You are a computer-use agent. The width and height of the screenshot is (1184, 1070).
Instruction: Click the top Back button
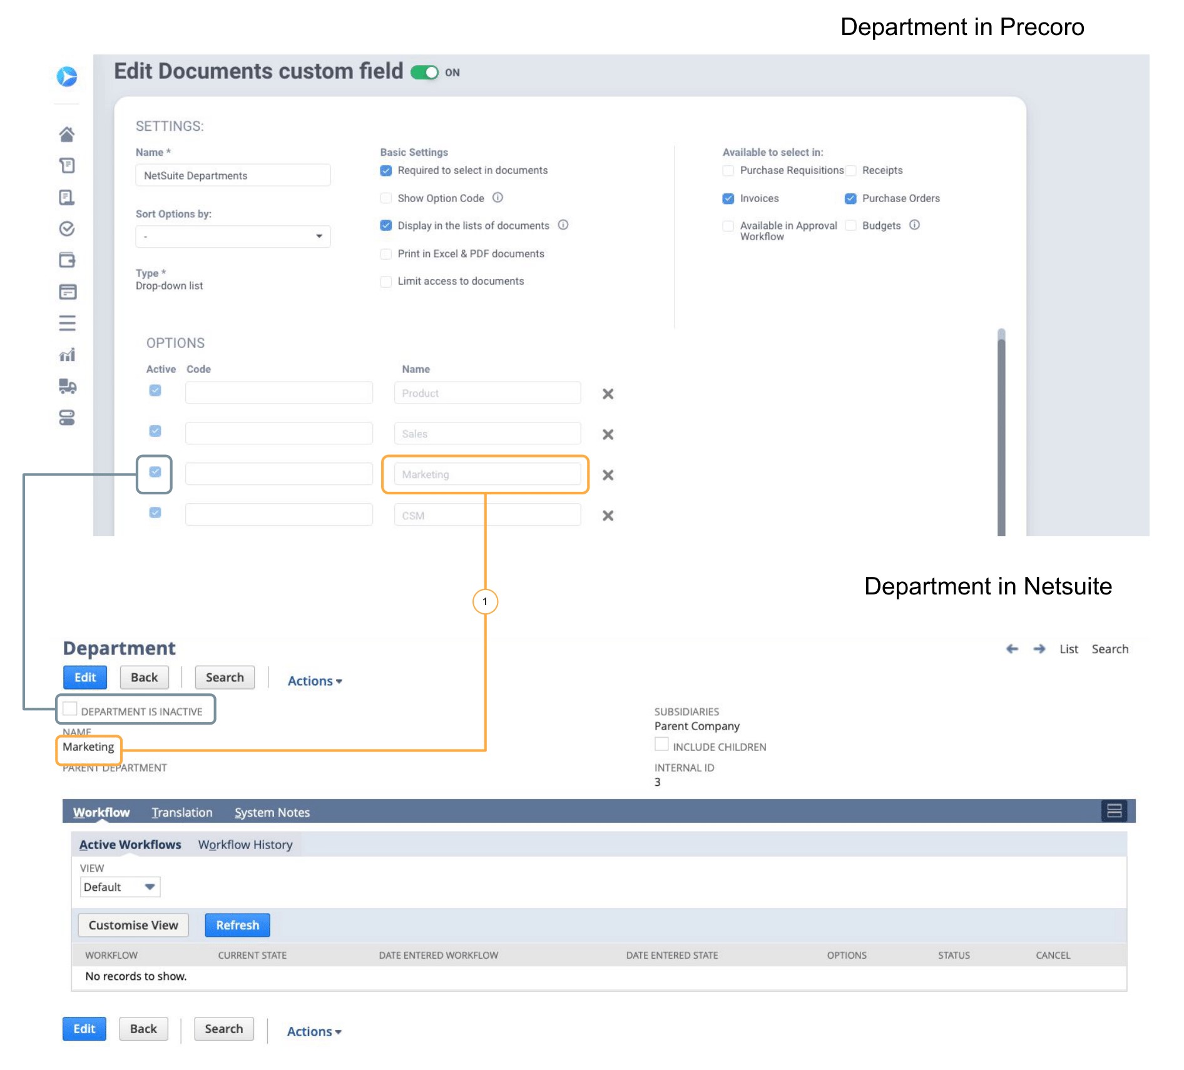click(144, 677)
